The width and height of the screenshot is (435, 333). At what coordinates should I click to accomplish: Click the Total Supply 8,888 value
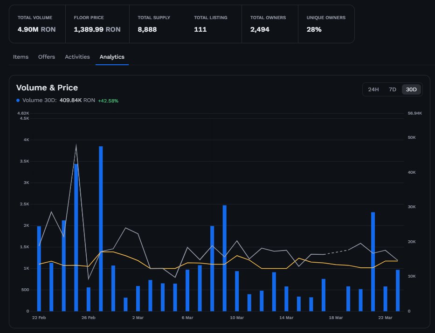(x=147, y=29)
